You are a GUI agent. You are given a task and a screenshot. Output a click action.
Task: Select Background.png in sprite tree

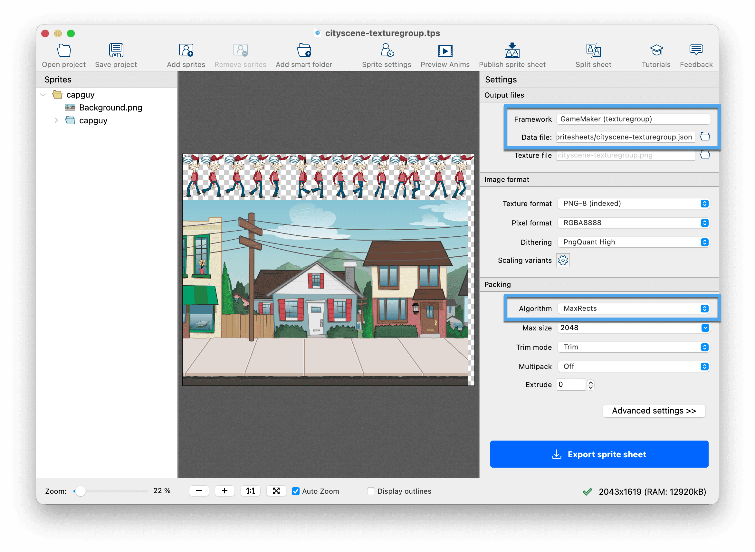[x=110, y=108]
